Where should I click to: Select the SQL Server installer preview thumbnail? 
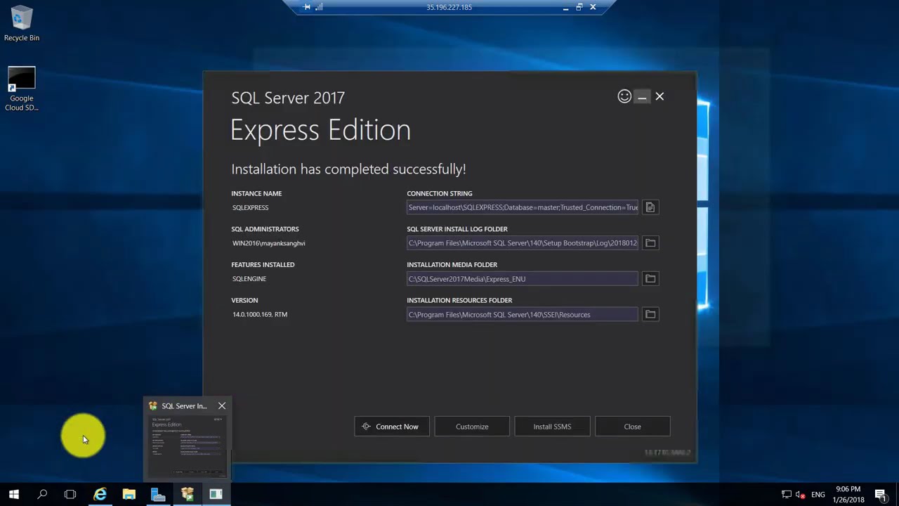(x=188, y=446)
